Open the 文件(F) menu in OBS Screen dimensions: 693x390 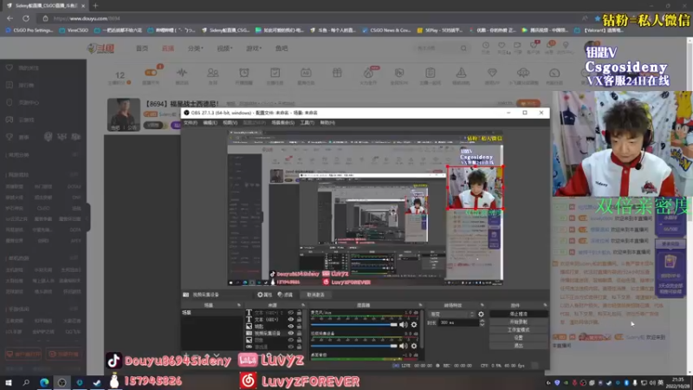tap(190, 122)
